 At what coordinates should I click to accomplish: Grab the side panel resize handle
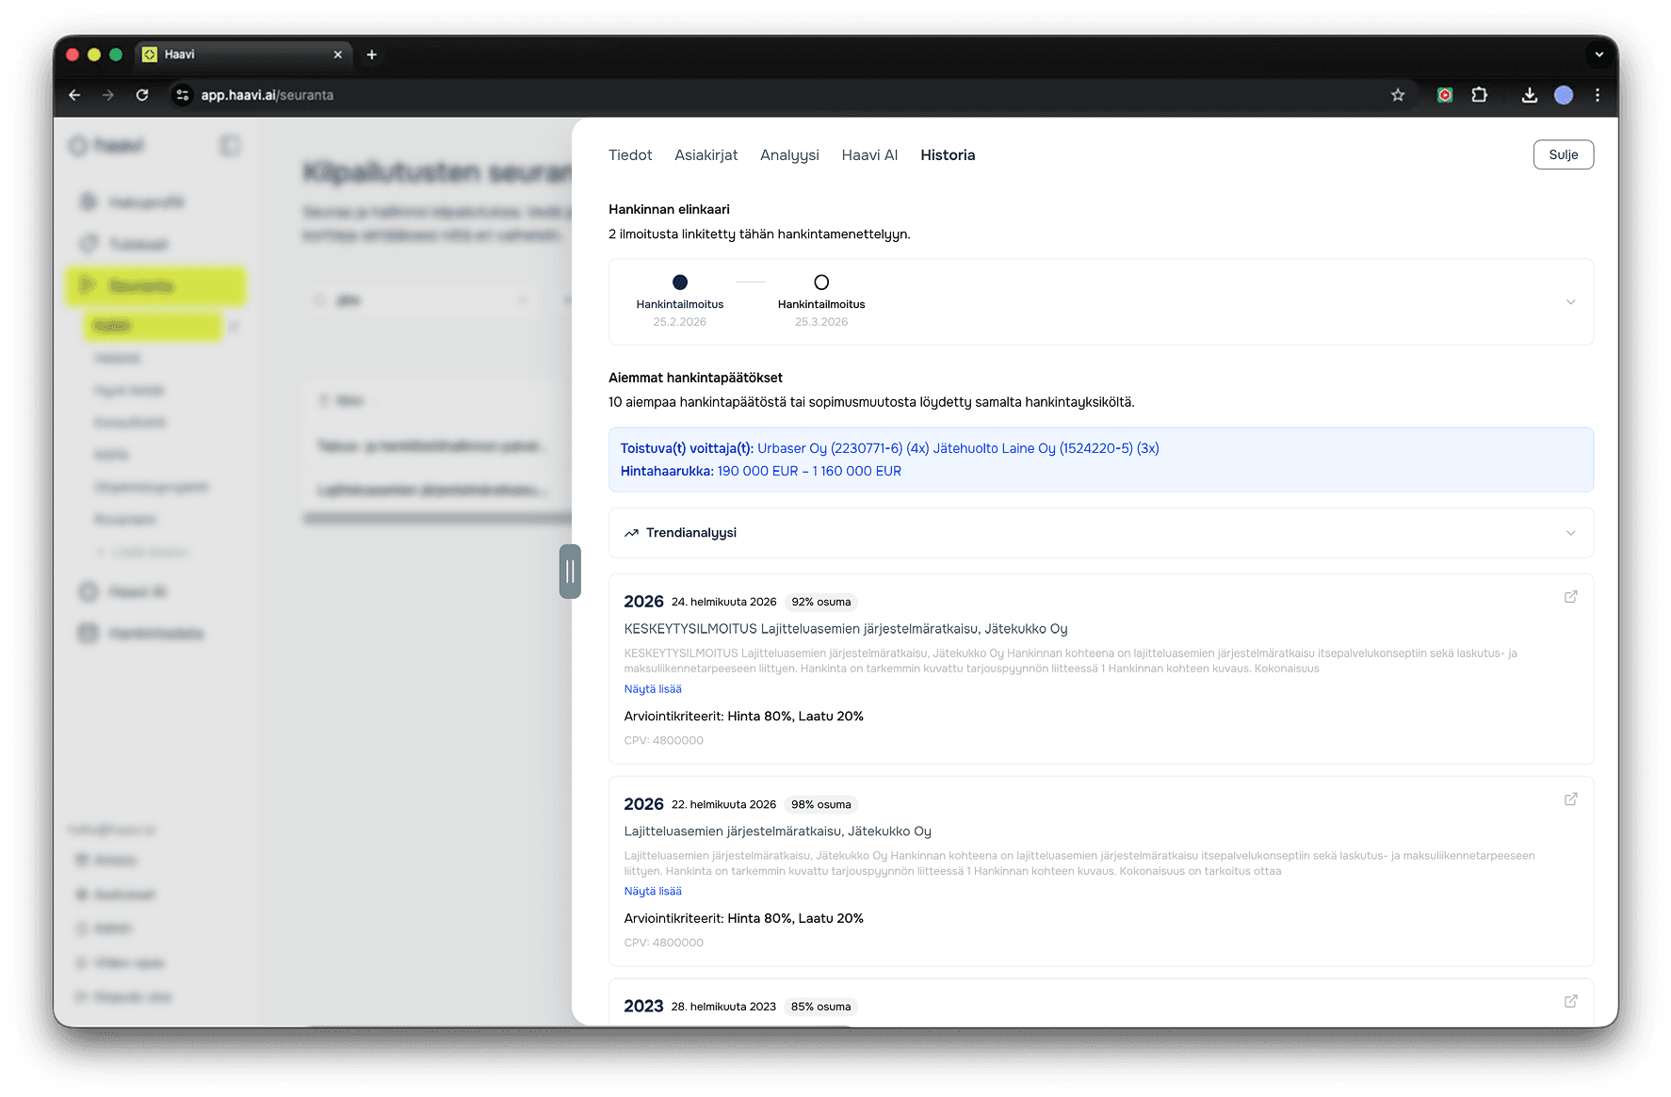coord(570,572)
